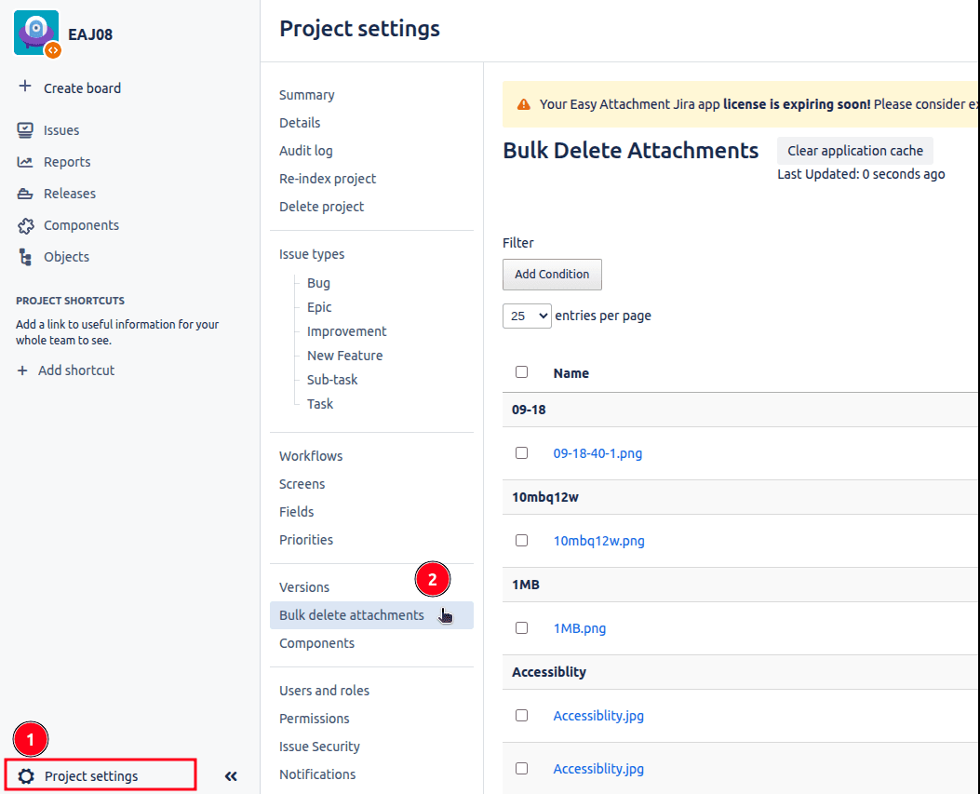Open Components via the puzzle icon

pyautogui.click(x=26, y=225)
